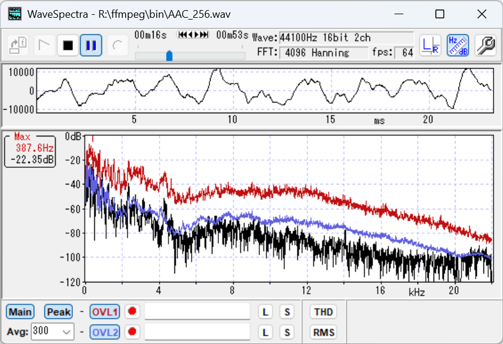Click the OVL1 overlay name field
The image size is (503, 344).
pyautogui.click(x=198, y=311)
